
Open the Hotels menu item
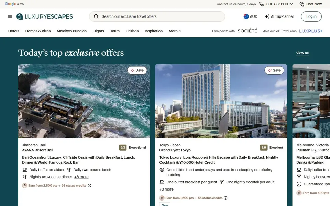tap(14, 31)
